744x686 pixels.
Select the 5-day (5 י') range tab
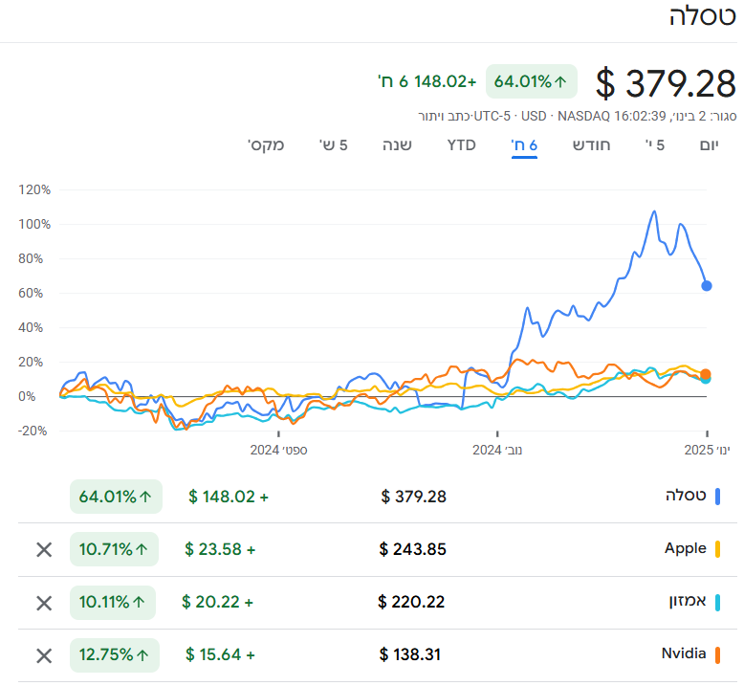coord(655,145)
